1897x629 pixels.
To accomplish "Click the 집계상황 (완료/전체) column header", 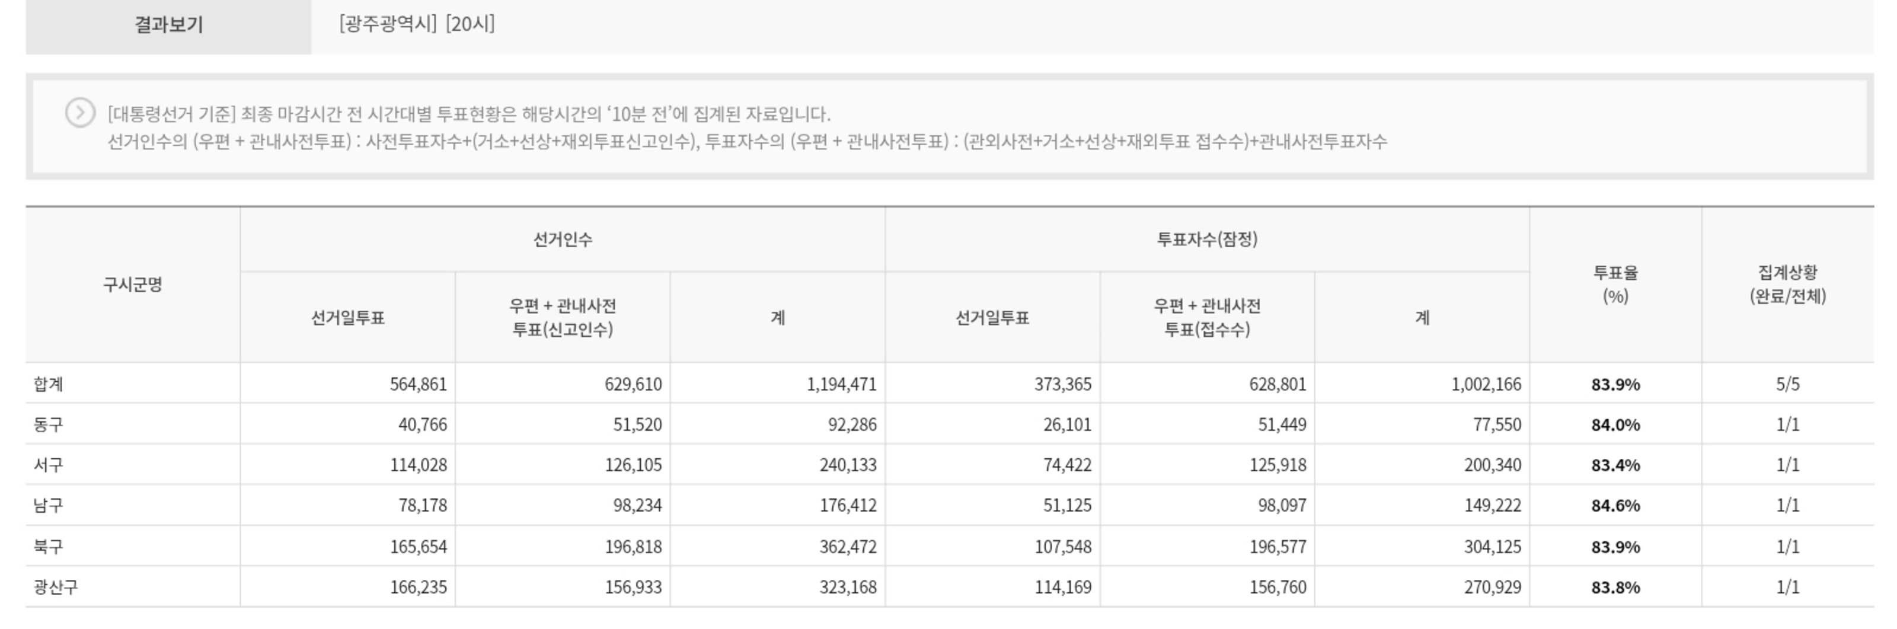I will 1787,285.
